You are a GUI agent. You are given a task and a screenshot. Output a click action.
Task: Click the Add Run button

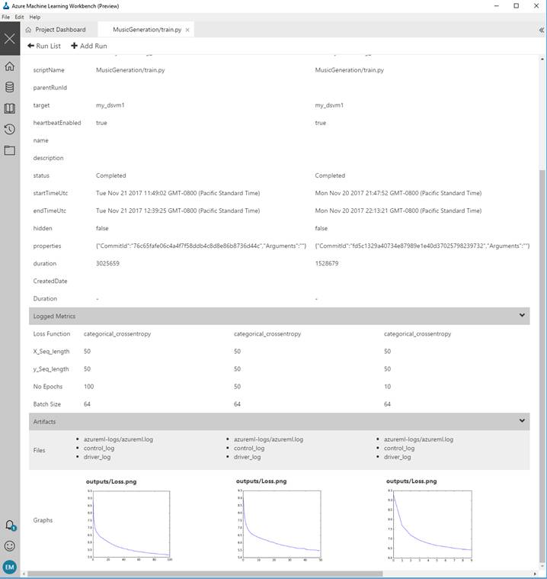click(x=89, y=46)
